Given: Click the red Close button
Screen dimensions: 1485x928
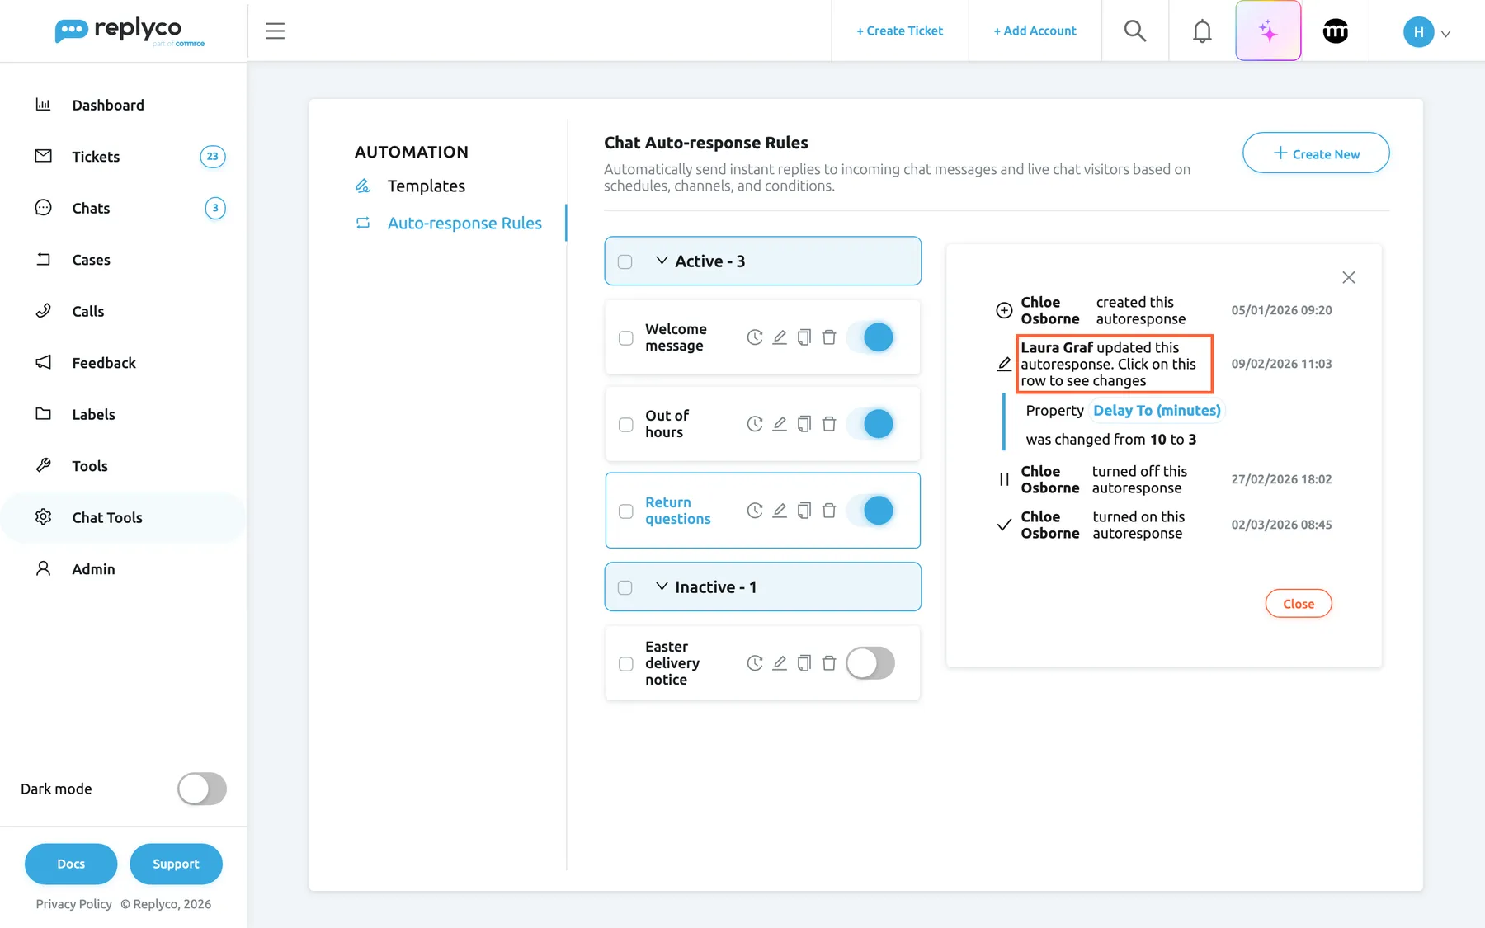Looking at the screenshot, I should (1299, 604).
